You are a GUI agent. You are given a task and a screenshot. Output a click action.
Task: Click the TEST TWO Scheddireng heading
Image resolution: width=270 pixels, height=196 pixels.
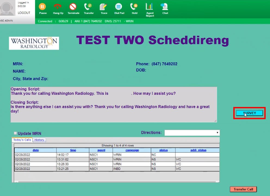click(x=153, y=40)
